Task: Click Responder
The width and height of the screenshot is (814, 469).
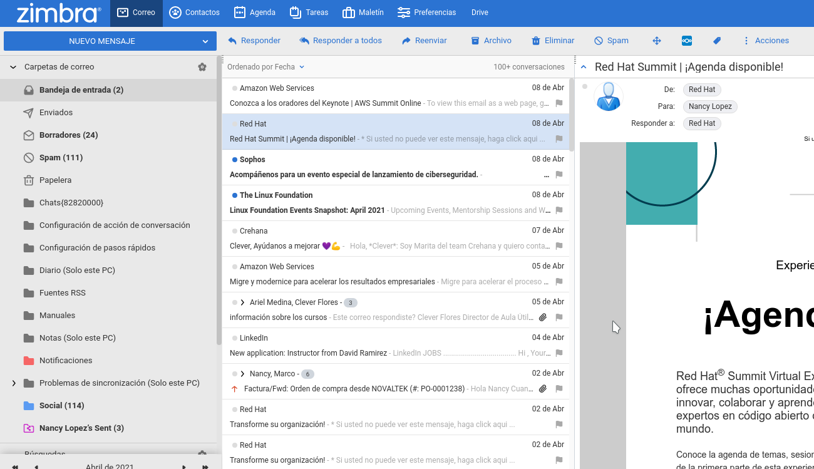Action: tap(254, 41)
